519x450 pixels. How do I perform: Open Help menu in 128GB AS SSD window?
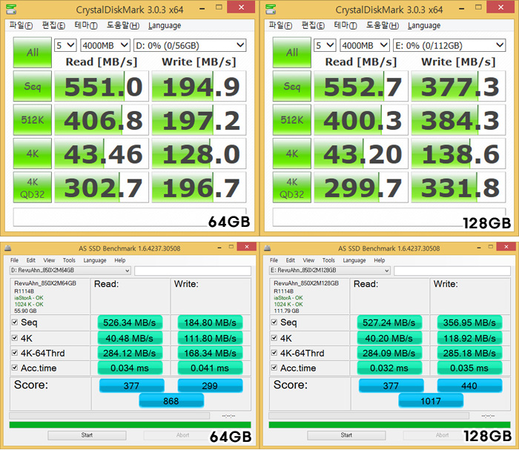(x=380, y=260)
